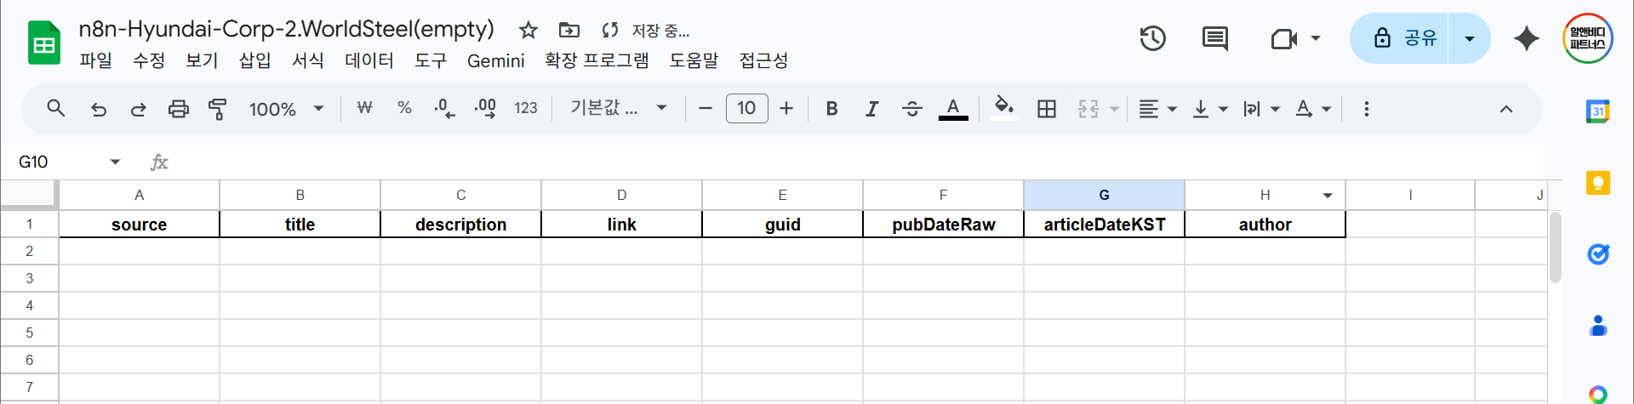Viewport: 1634px width, 404px height.
Task: Open the 파일 menu
Action: [x=96, y=60]
